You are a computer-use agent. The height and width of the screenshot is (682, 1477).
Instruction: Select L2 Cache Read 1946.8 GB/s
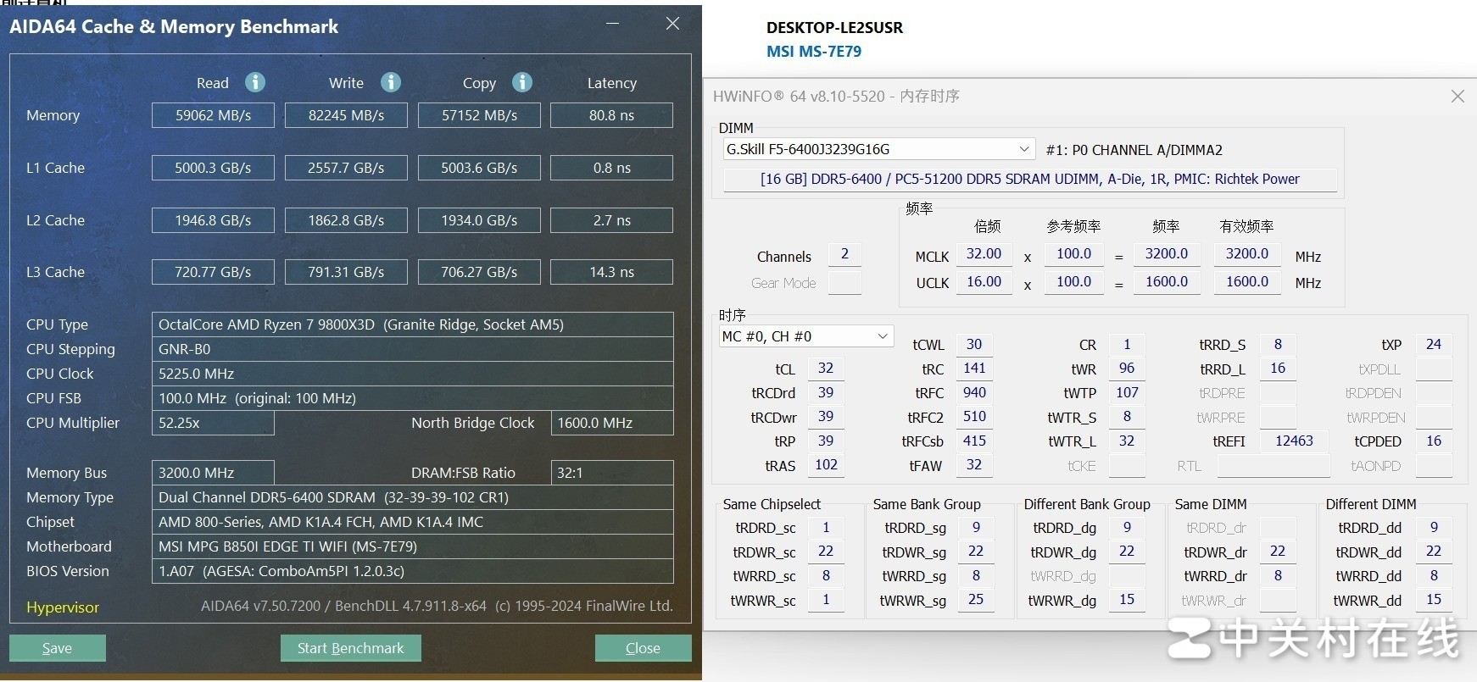tap(213, 220)
